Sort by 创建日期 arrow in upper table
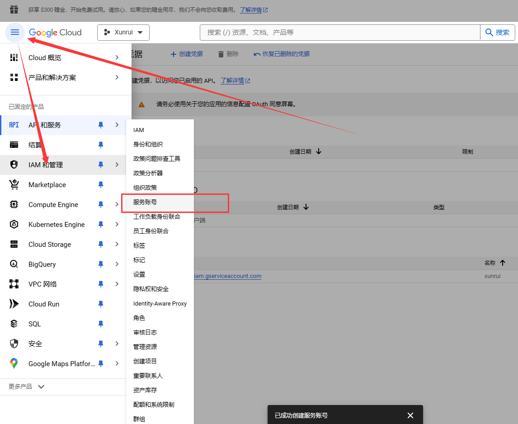The width and height of the screenshot is (518, 424). [x=319, y=151]
